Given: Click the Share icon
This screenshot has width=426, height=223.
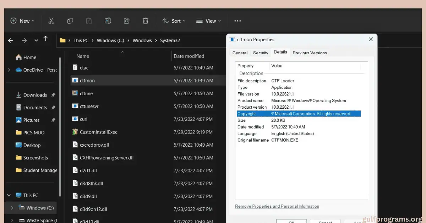Looking at the screenshot, I should (x=126, y=21).
